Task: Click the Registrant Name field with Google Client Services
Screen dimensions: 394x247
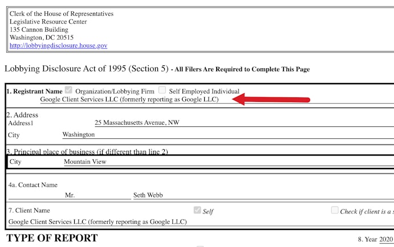Action: [x=217, y=100]
